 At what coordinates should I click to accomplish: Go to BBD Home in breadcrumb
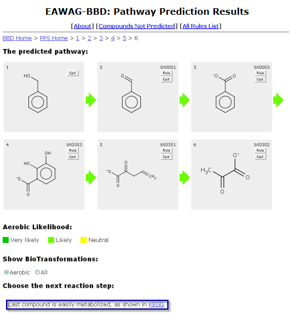(x=17, y=38)
